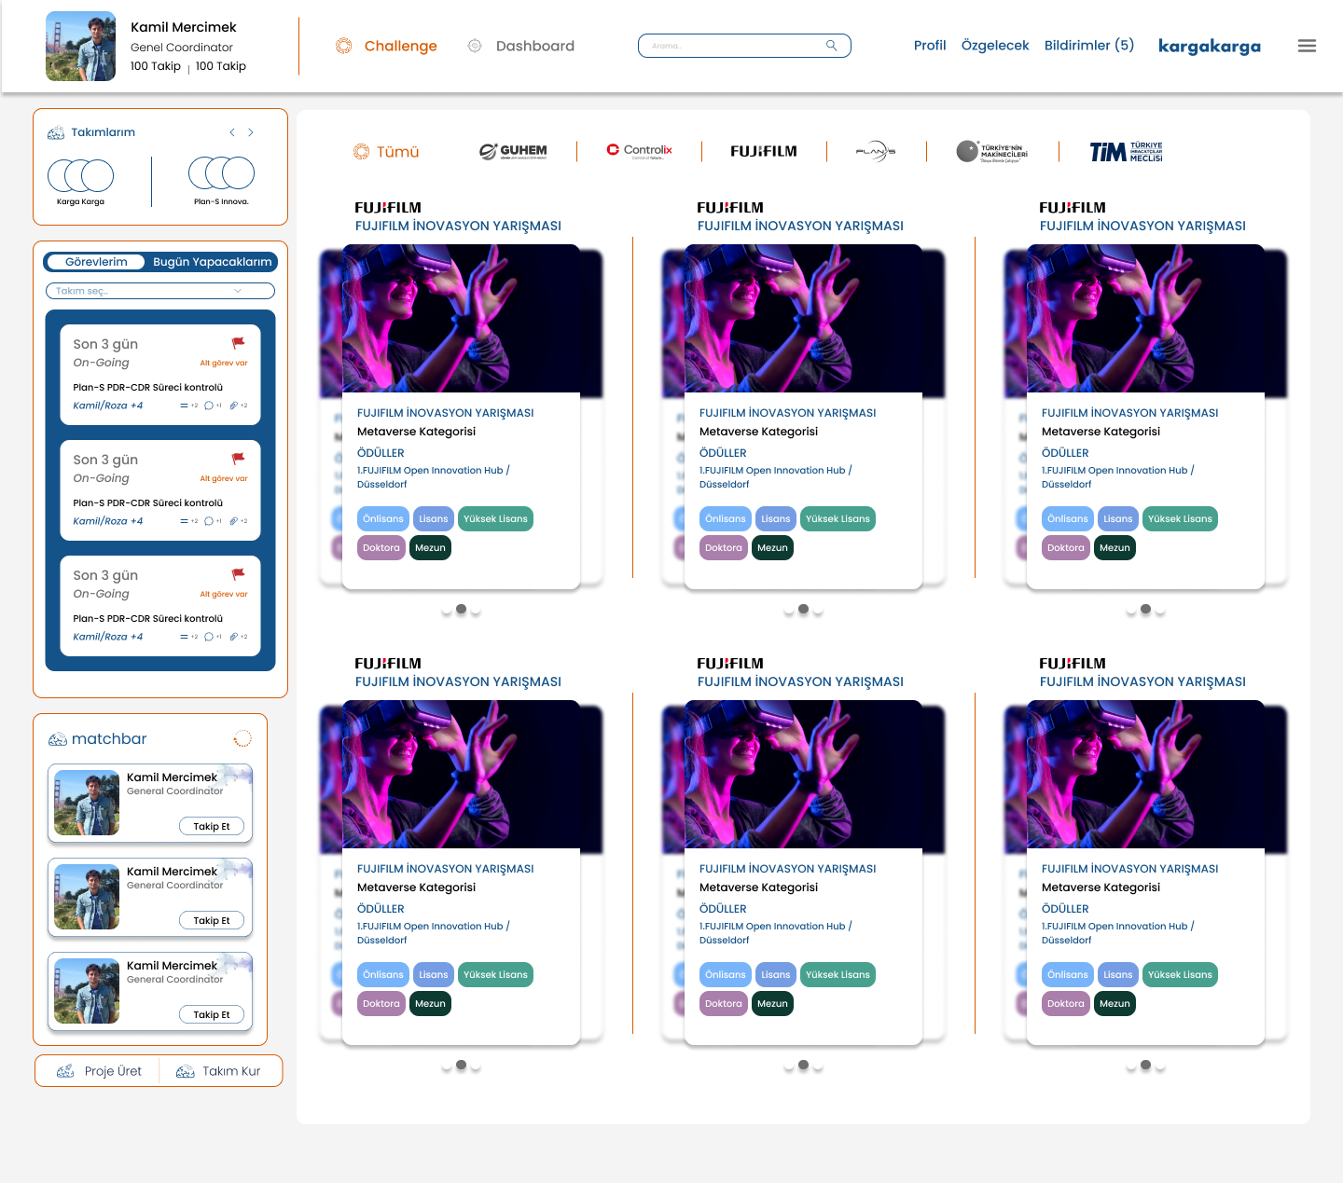Open top-left FUJIFILM İNOVASYON YARIŞMASI heading link
1343x1183 pixels.
click(x=458, y=226)
